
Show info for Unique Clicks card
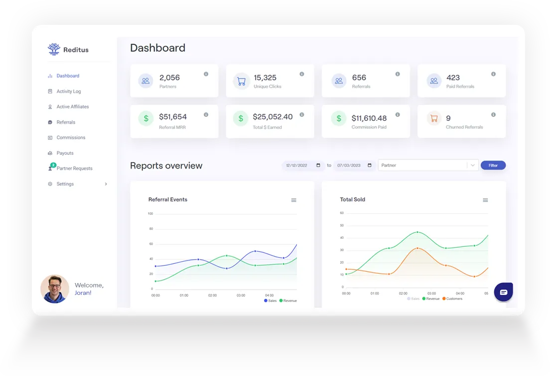[x=302, y=74]
